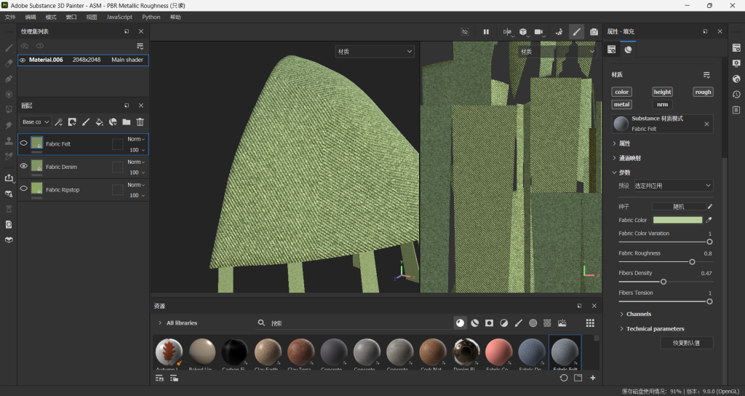Add a paint layer using the brush icon
745x396 pixels.
click(x=86, y=122)
